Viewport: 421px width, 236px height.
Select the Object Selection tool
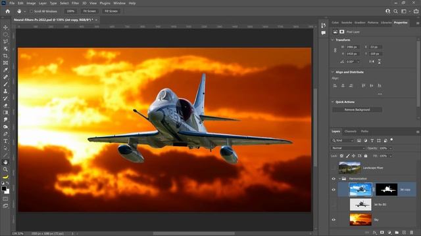tap(5, 49)
